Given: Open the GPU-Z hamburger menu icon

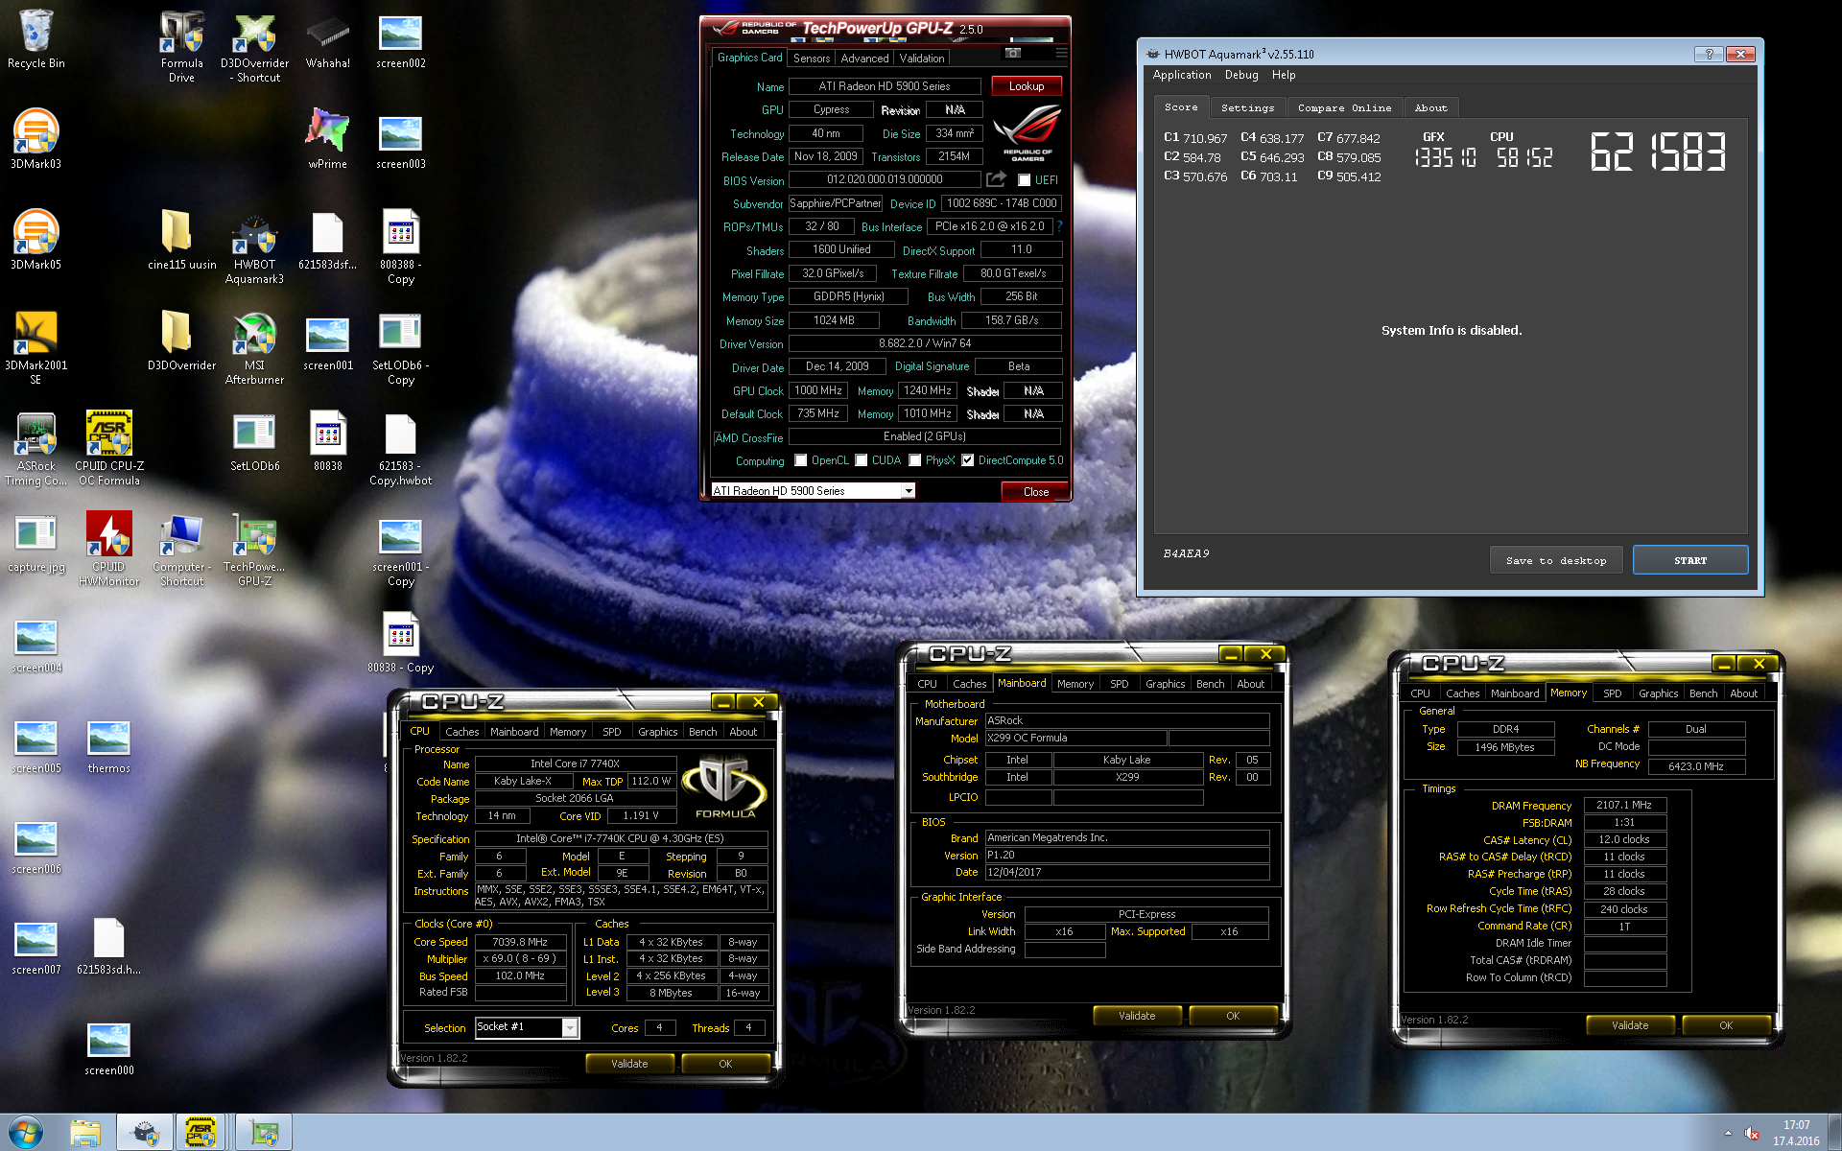Looking at the screenshot, I should tap(1060, 53).
